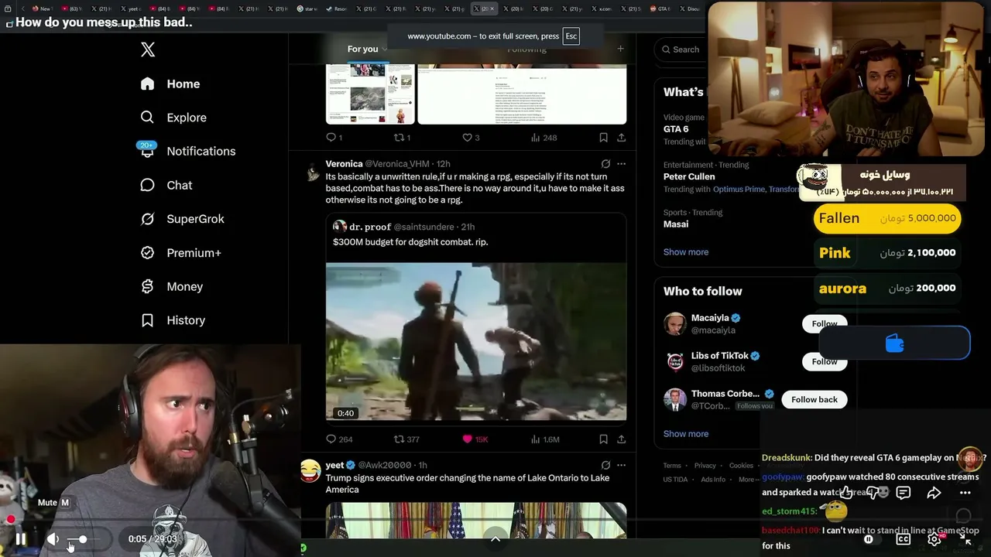The width and height of the screenshot is (991, 557).
Task: Open the more menu on Veronica's post
Action: [x=621, y=164]
